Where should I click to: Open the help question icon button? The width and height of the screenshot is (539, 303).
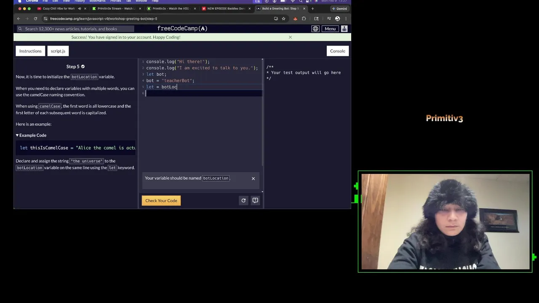pos(255,200)
